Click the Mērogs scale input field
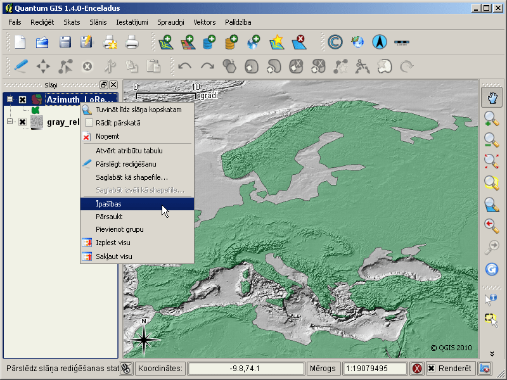The image size is (507, 380). (x=374, y=369)
